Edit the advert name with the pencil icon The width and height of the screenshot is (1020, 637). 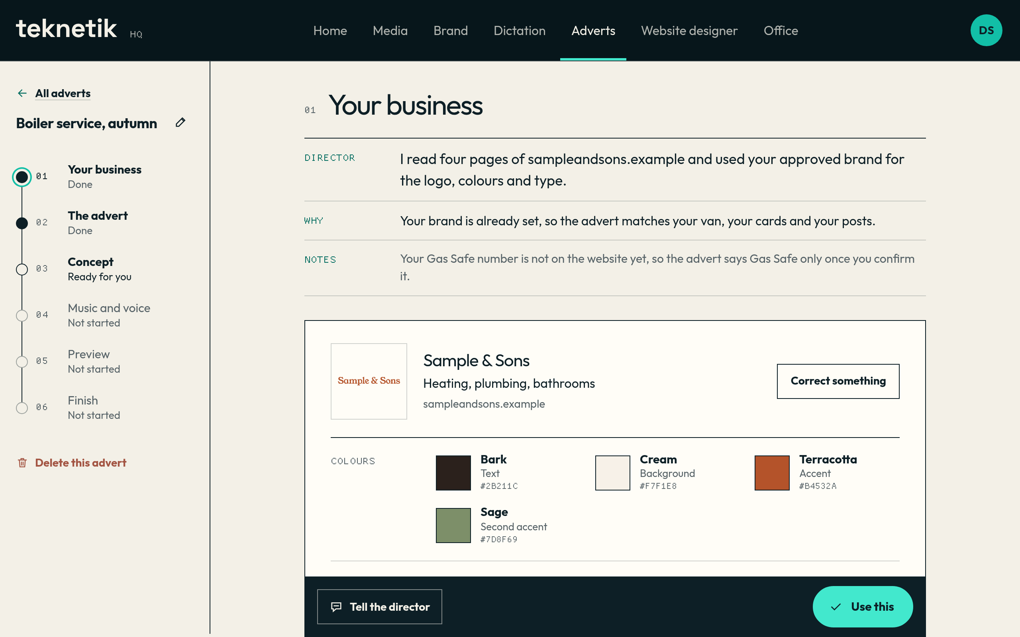pyautogui.click(x=180, y=123)
